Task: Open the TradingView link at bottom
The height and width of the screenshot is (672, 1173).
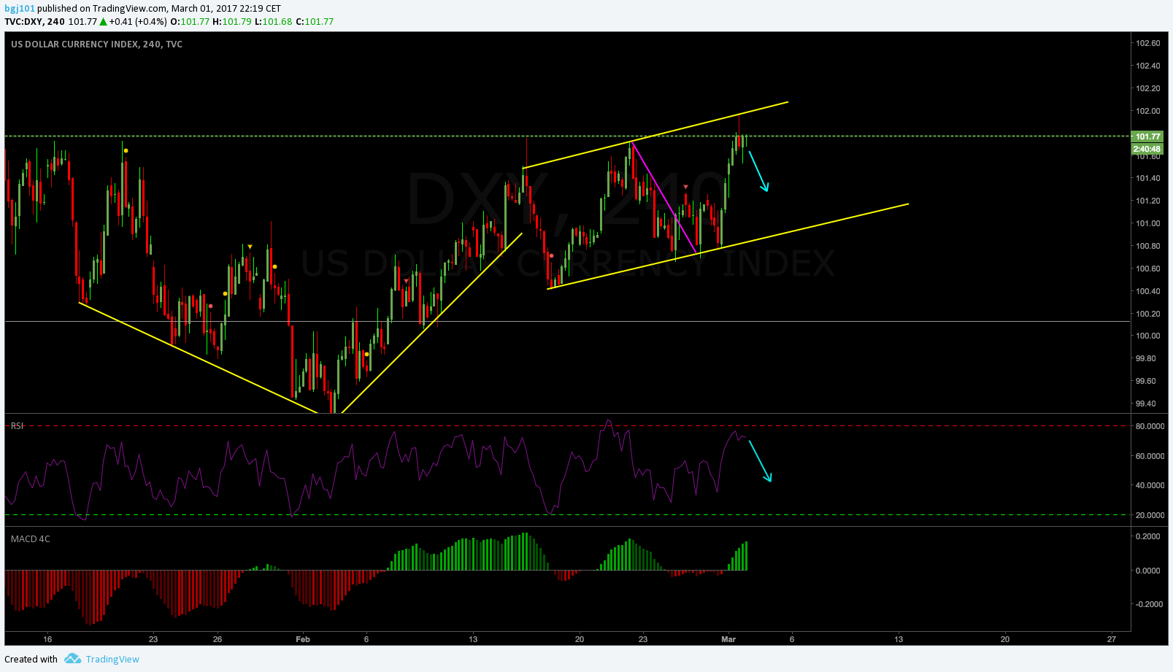Action: click(x=112, y=659)
